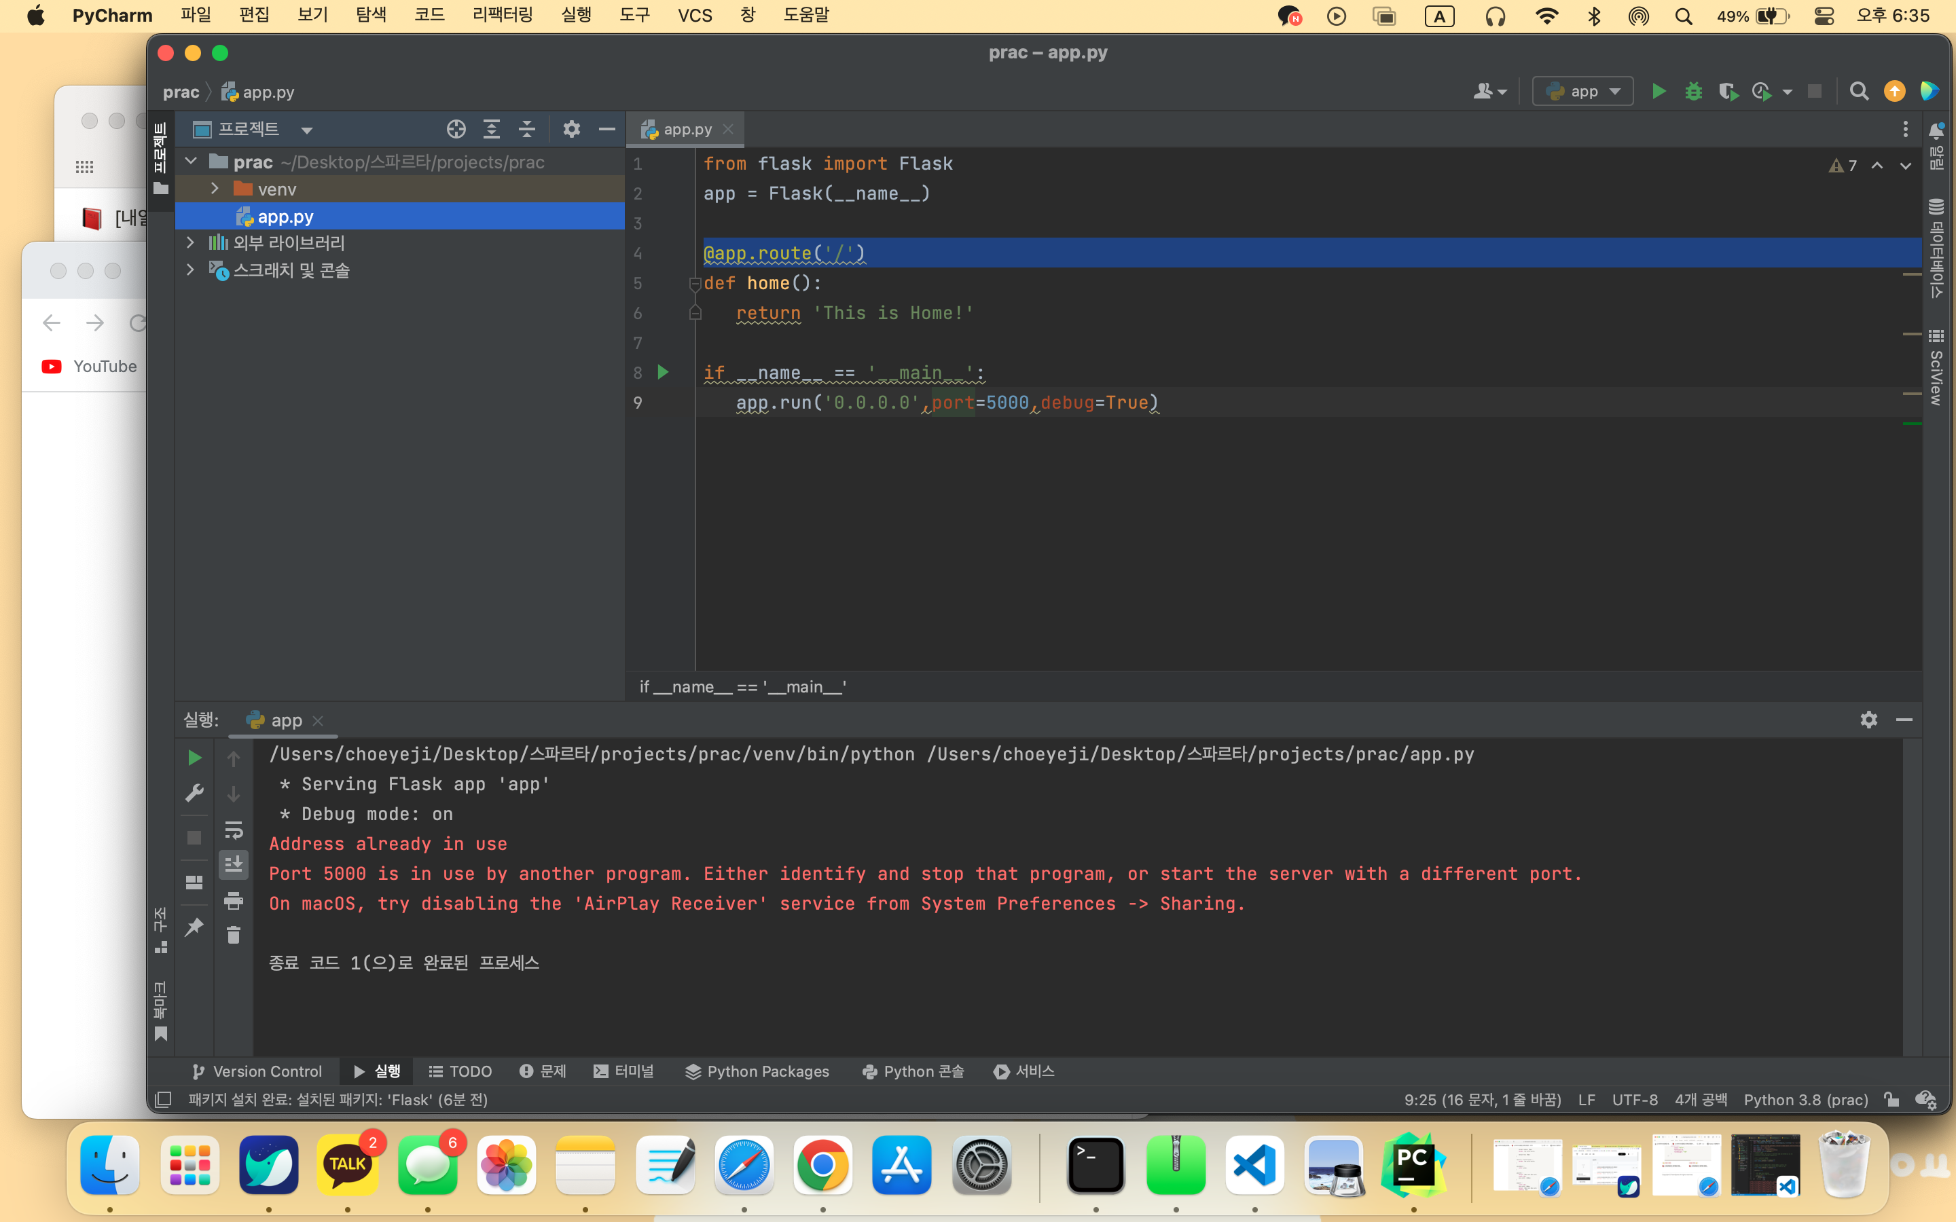Collapse all in project panel toolbar

pos(527,129)
